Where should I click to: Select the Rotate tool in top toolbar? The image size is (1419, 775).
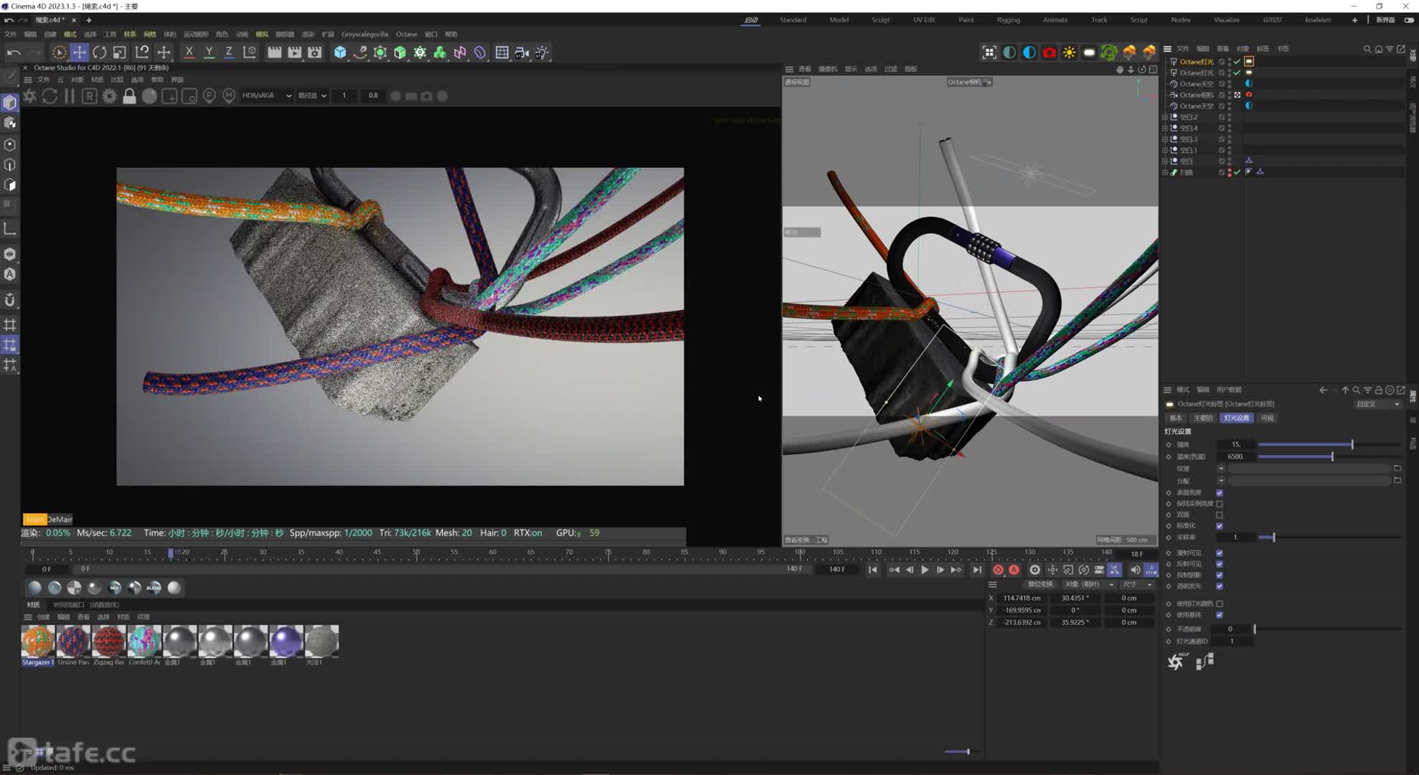coord(100,52)
